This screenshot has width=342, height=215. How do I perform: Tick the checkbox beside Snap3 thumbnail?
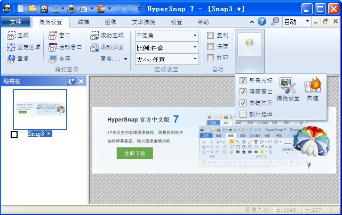point(14,134)
